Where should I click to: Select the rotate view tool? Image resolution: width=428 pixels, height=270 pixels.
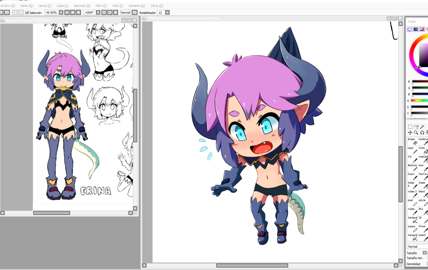pyautogui.click(x=422, y=133)
